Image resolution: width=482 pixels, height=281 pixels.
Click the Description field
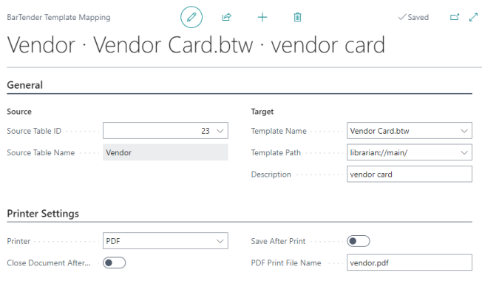click(x=410, y=175)
